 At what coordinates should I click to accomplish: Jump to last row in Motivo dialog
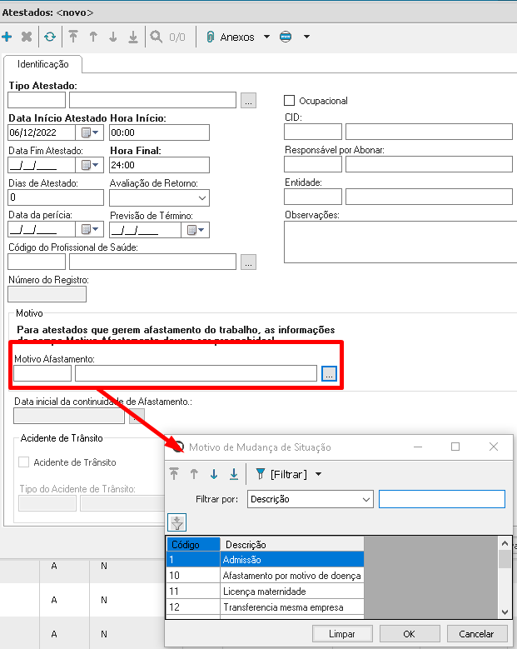pos(234,474)
